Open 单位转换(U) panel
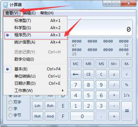 tap(35, 76)
